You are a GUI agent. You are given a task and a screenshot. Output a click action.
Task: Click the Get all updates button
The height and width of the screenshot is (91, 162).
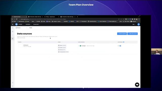point(122,34)
